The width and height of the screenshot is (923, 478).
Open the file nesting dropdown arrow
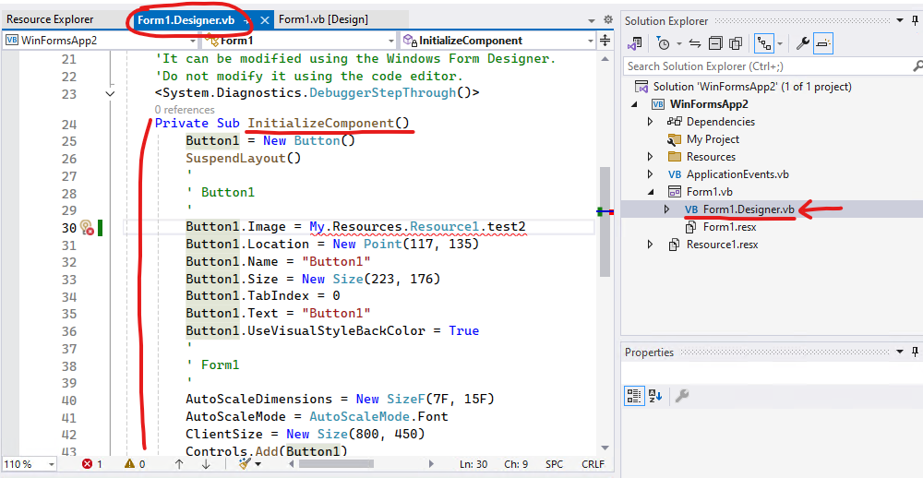coord(780,44)
